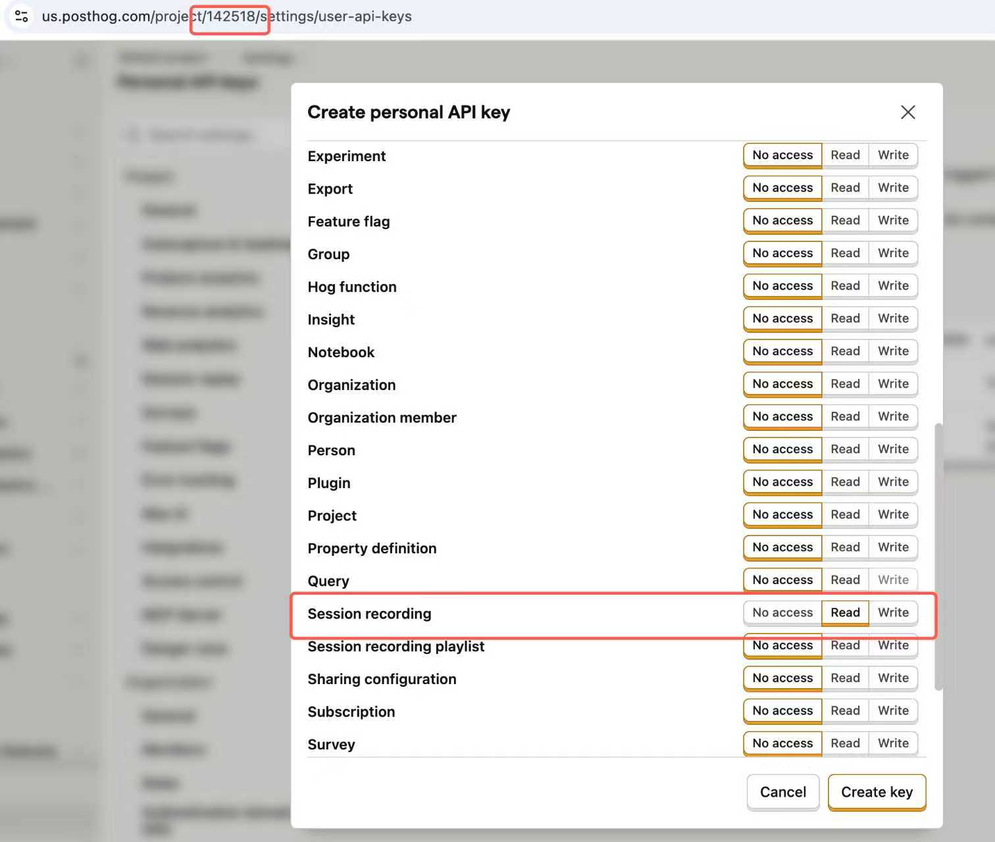Viewport: 995px width, 842px height.
Task: Select Write for Subscription scope
Action: (x=893, y=710)
